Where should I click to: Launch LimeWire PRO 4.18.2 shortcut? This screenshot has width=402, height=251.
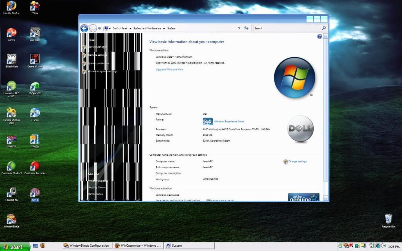point(11,89)
